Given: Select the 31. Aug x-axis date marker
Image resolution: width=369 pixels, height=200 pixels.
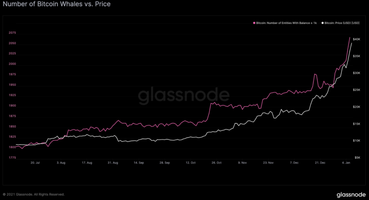Looking at the screenshot, I should pyautogui.click(x=113, y=163).
